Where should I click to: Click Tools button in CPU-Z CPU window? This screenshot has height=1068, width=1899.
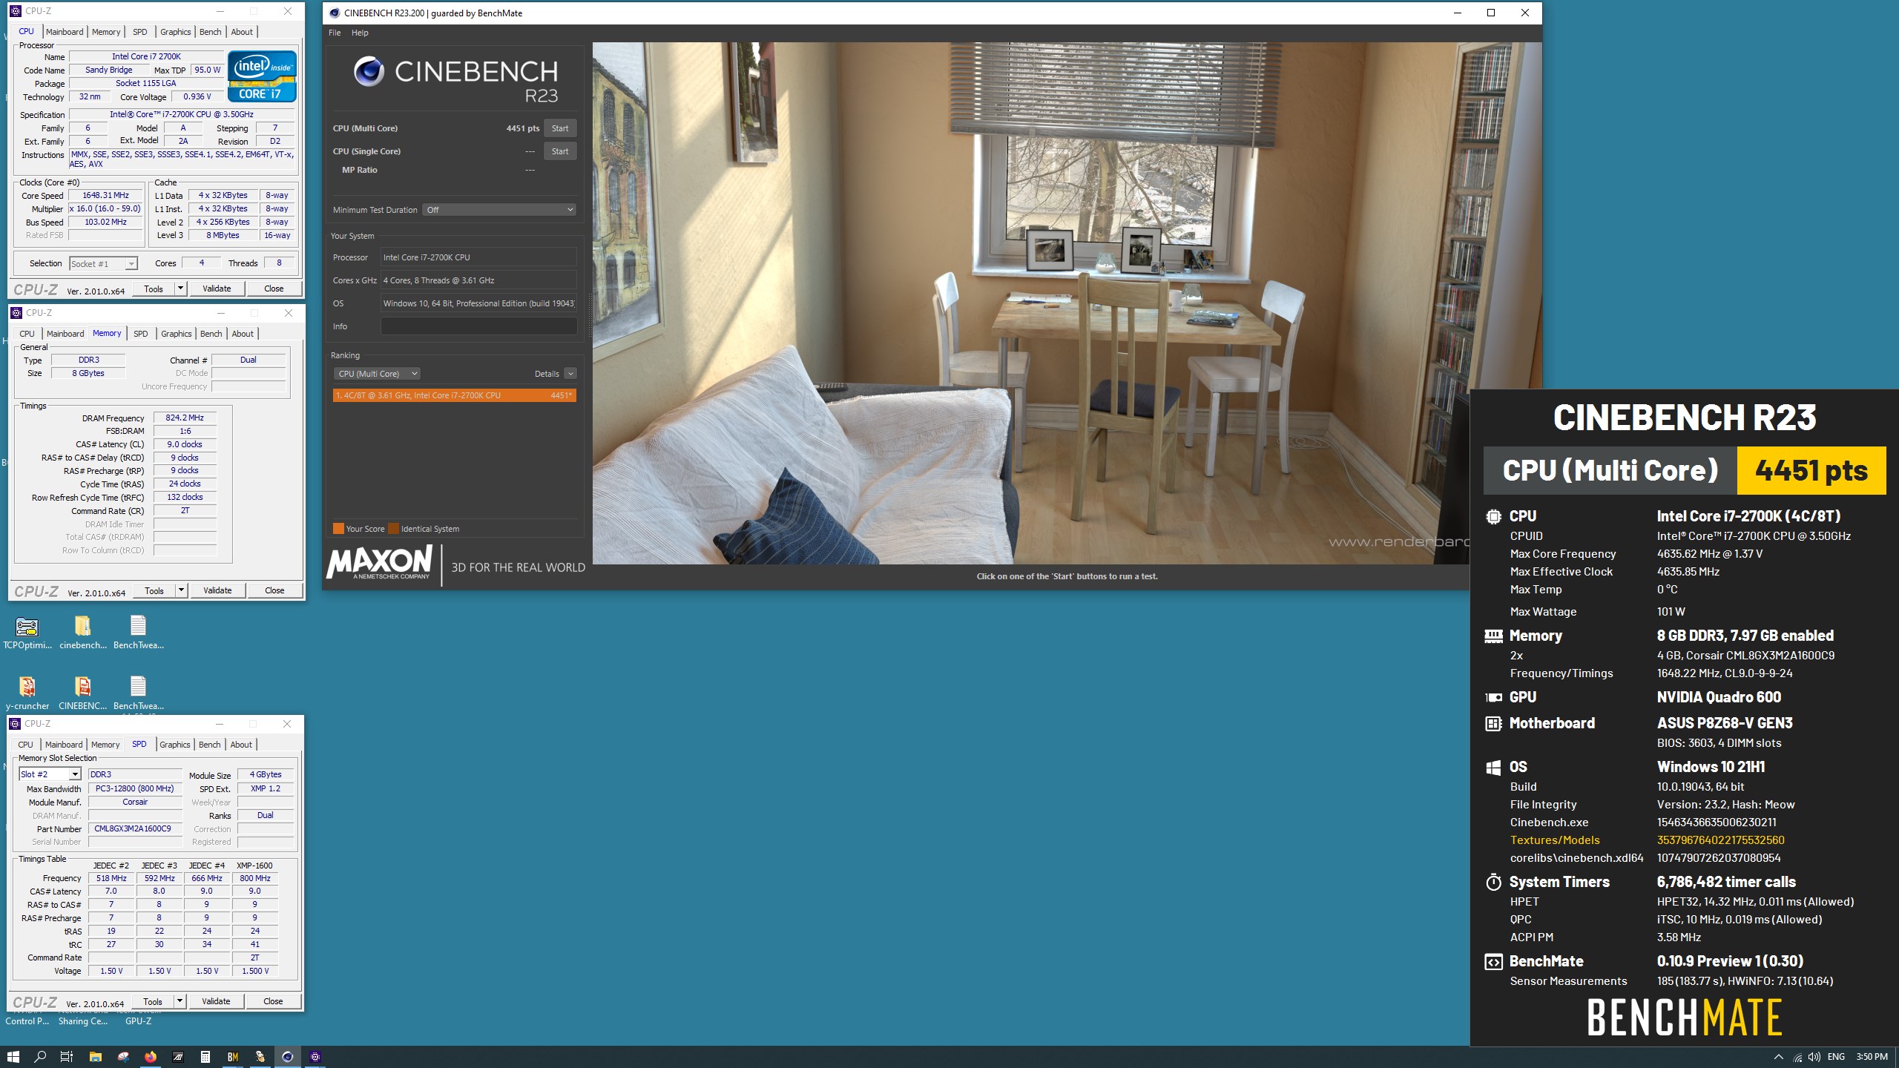pyautogui.click(x=154, y=289)
